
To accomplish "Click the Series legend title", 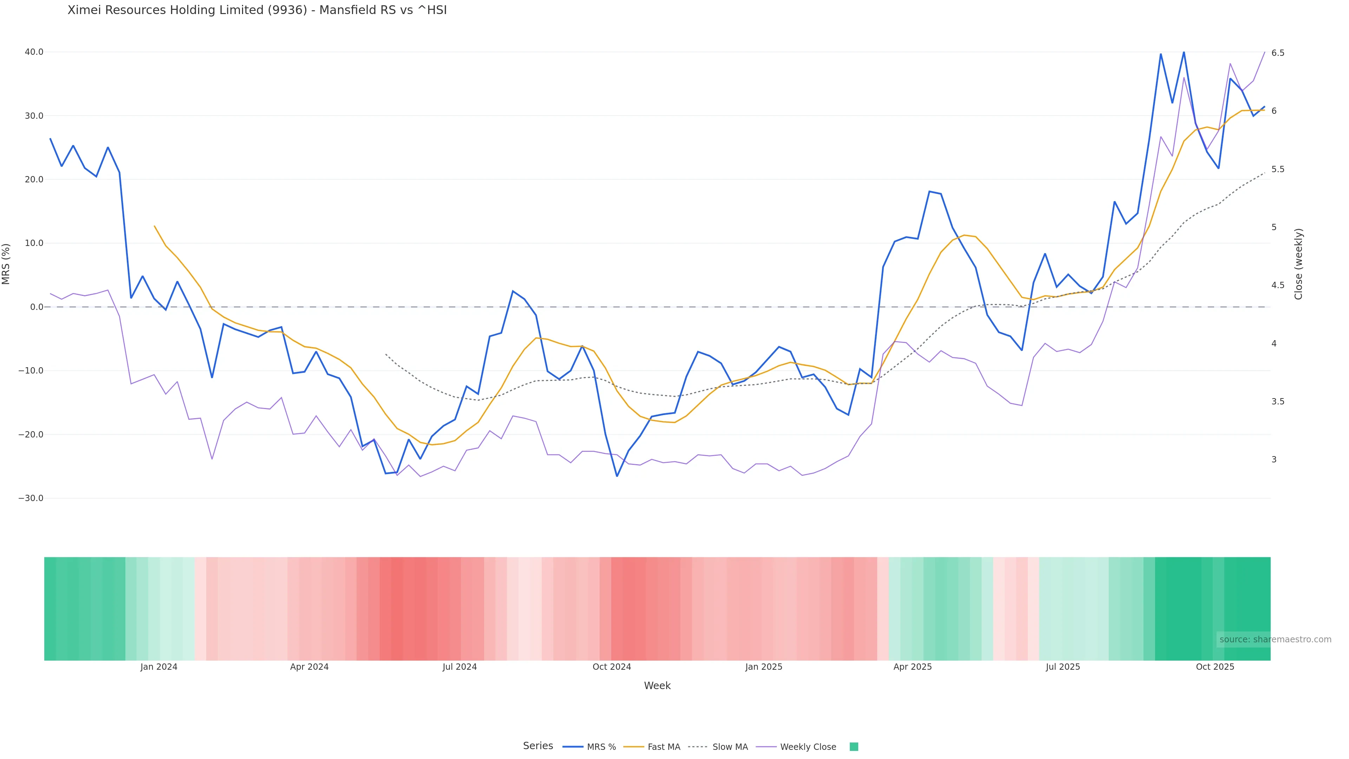I will (538, 746).
